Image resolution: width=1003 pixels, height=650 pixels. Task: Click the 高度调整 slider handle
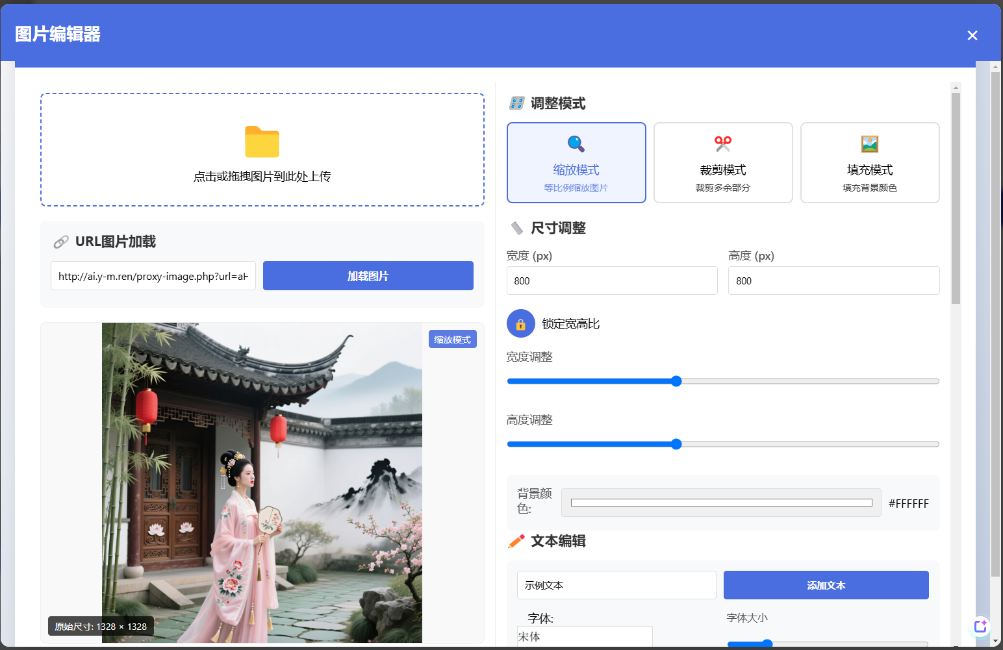pyautogui.click(x=676, y=444)
